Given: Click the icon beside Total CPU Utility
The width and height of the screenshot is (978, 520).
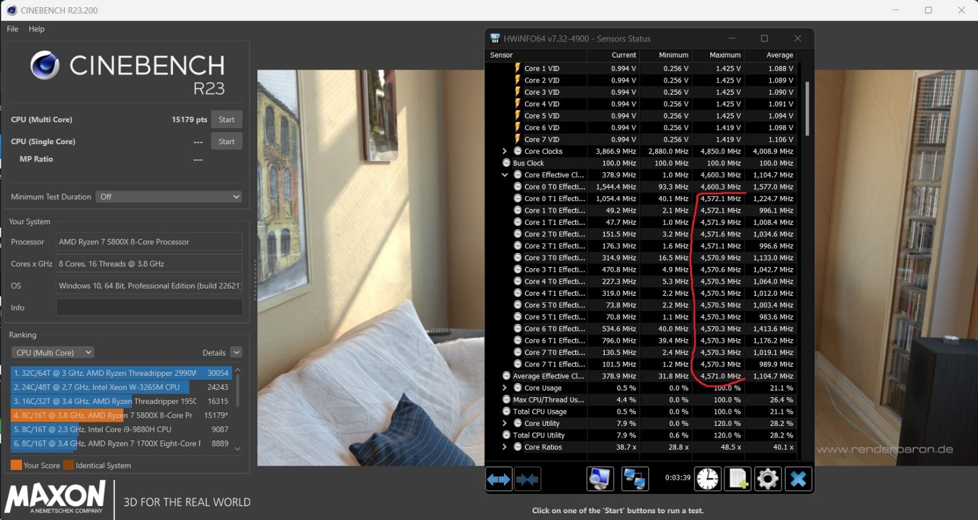Looking at the screenshot, I should [x=506, y=435].
